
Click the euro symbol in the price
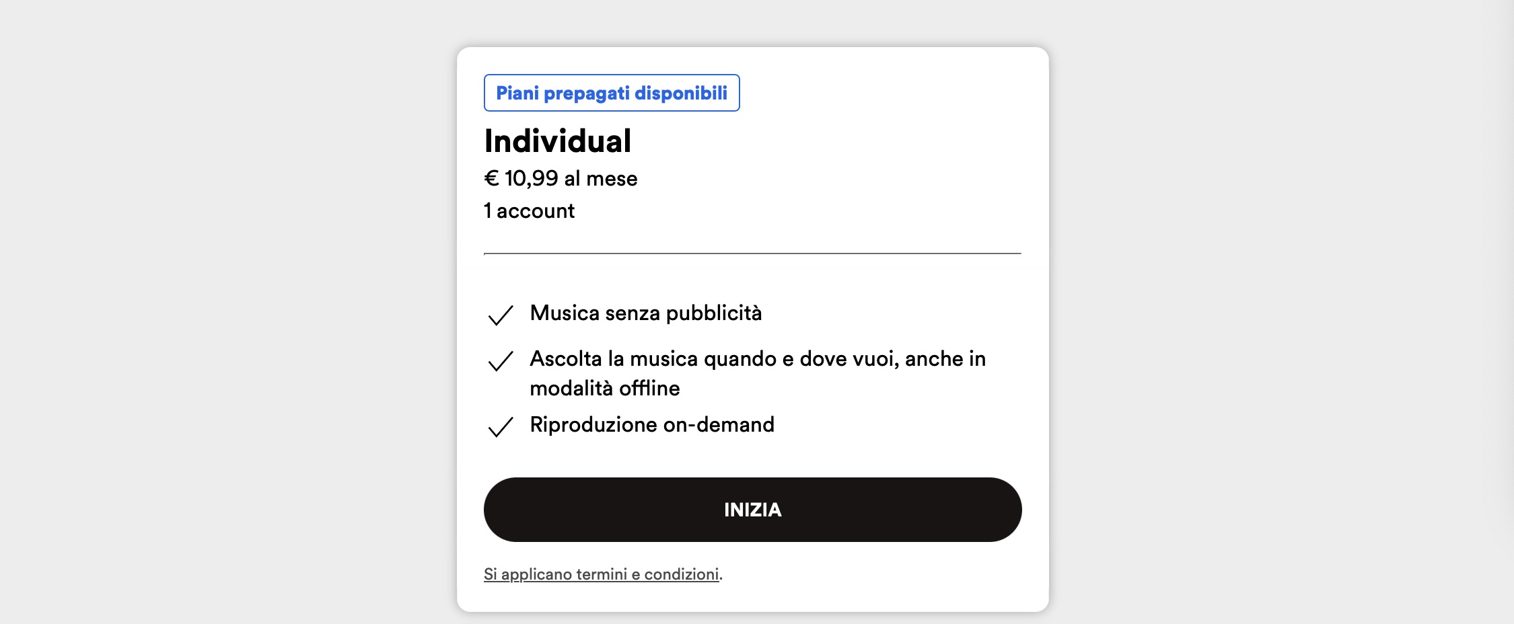pyautogui.click(x=491, y=178)
